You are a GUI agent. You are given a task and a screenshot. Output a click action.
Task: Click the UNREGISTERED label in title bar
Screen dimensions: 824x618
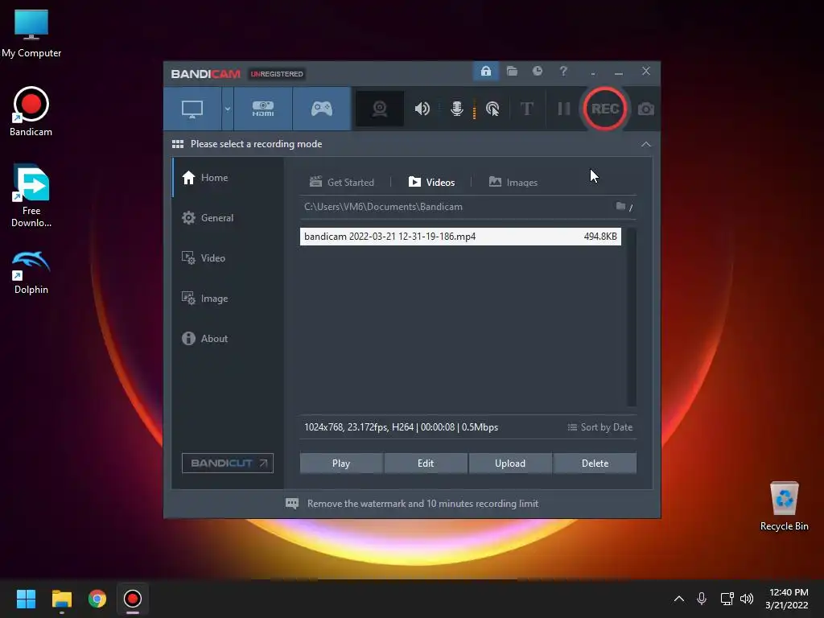(277, 74)
